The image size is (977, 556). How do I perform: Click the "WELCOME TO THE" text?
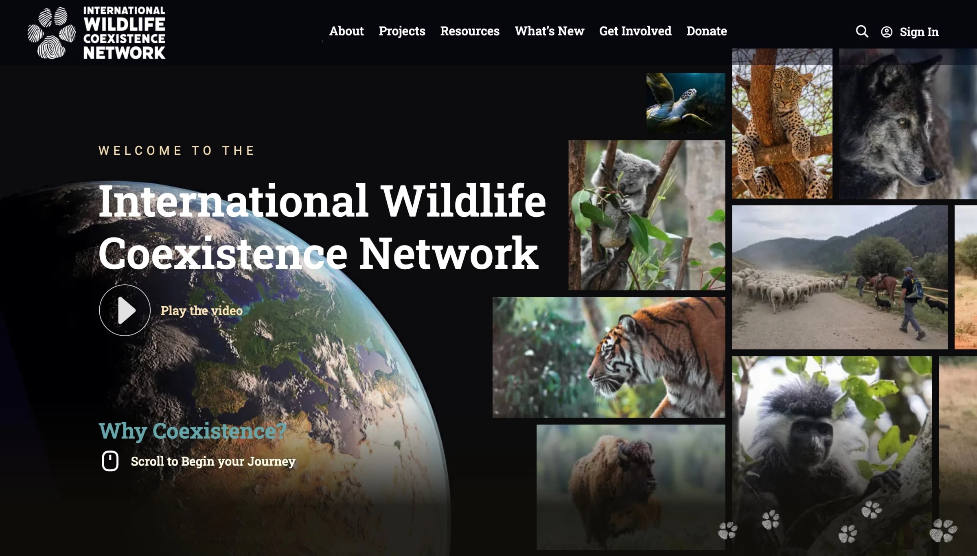tap(177, 151)
